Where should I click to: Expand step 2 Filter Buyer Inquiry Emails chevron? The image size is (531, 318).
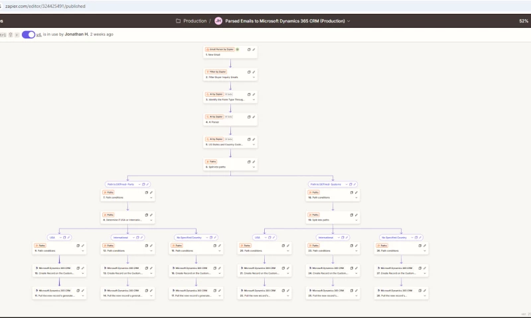[254, 78]
